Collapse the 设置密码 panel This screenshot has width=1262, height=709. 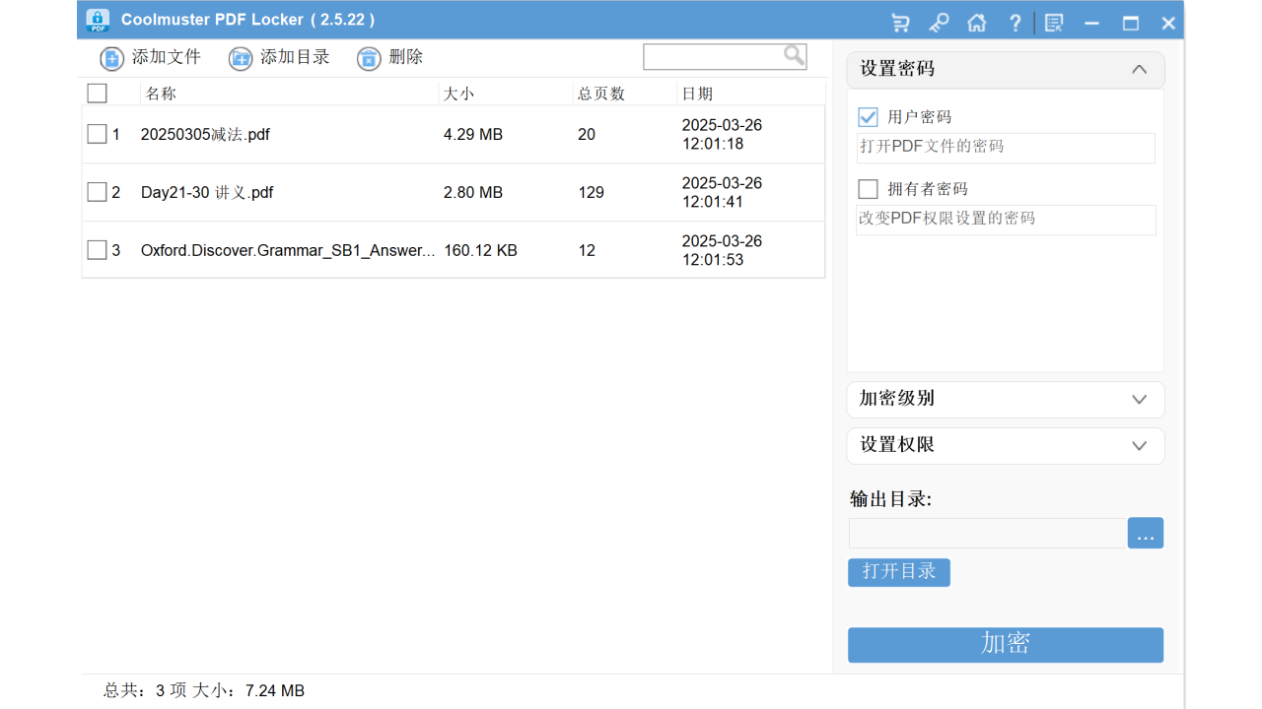point(1139,69)
